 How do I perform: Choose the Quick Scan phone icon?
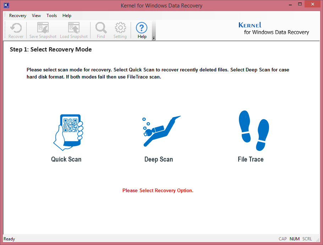click(69, 132)
